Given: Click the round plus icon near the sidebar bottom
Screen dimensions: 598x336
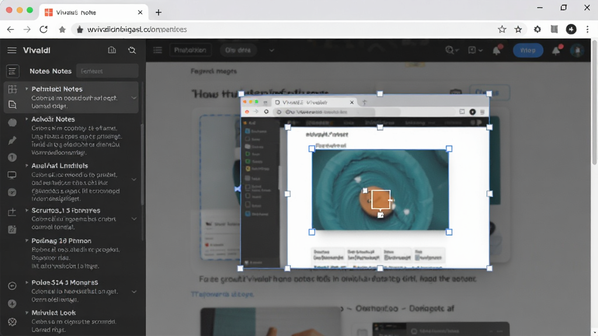Looking at the screenshot, I should coord(12,303).
